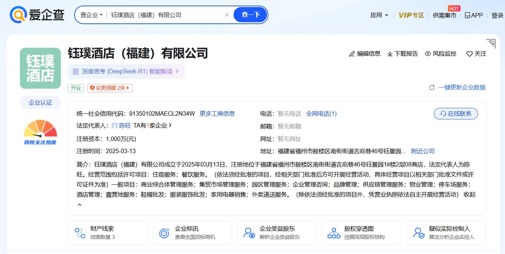Click the 风险监控 label
The width and height of the screenshot is (505, 254).
click(445, 54)
